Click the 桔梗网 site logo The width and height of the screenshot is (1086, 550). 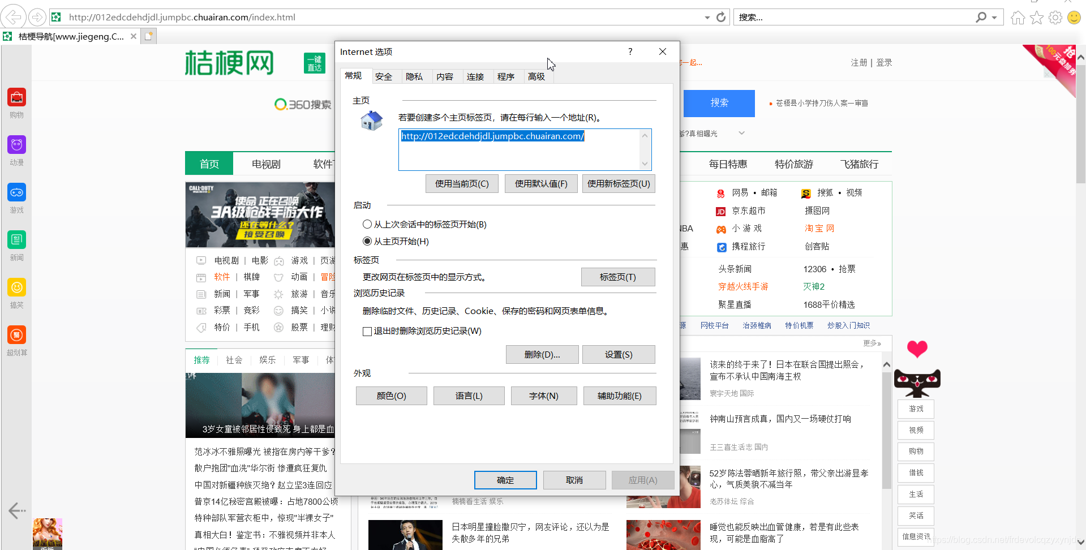pyautogui.click(x=229, y=63)
